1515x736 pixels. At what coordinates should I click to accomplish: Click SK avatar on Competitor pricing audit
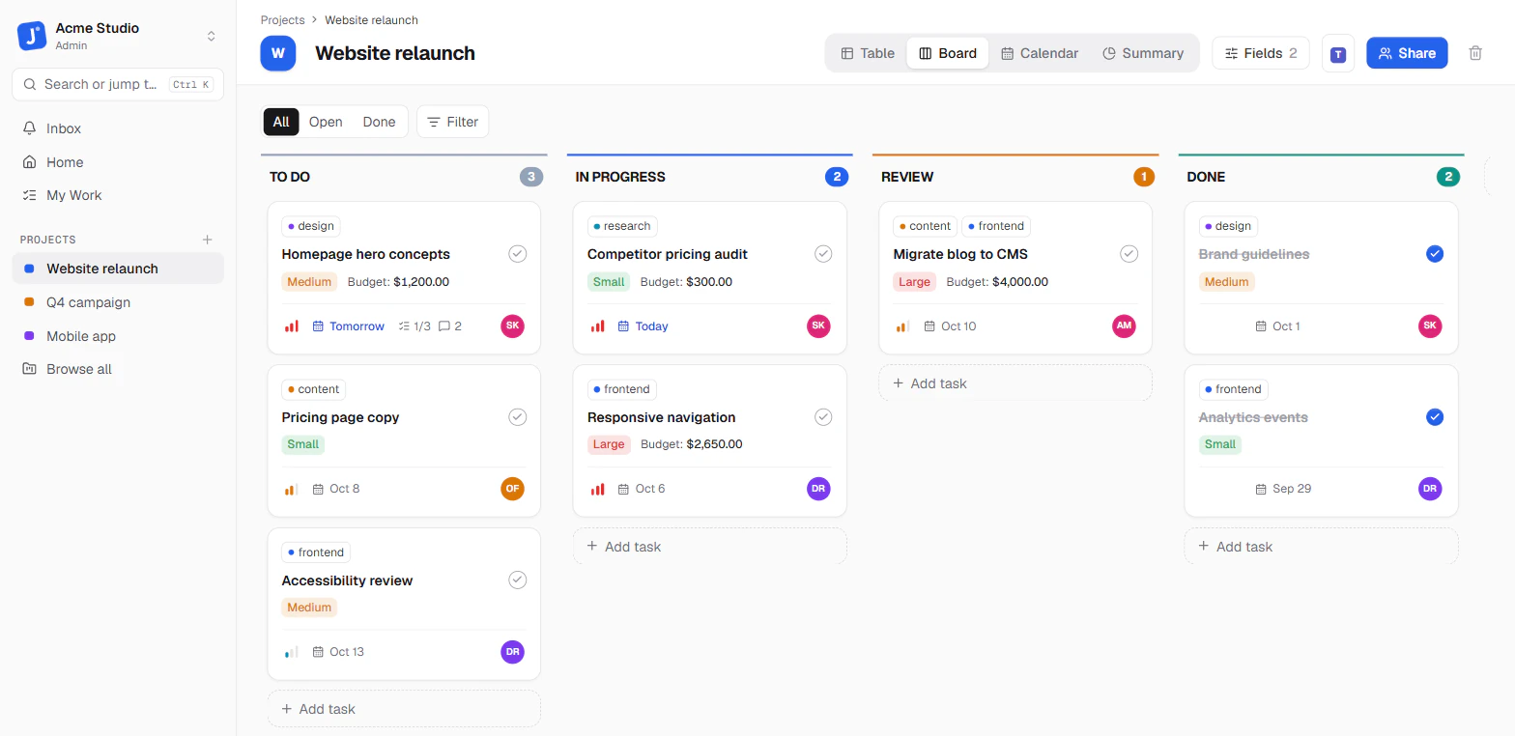point(818,326)
